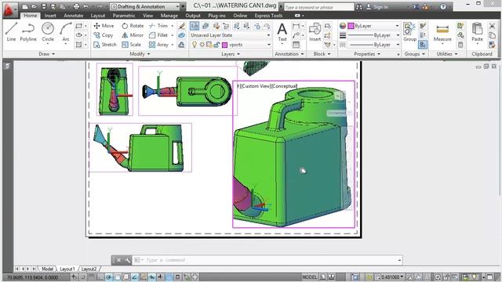
Task: Click the Copy command
Action: click(x=104, y=35)
